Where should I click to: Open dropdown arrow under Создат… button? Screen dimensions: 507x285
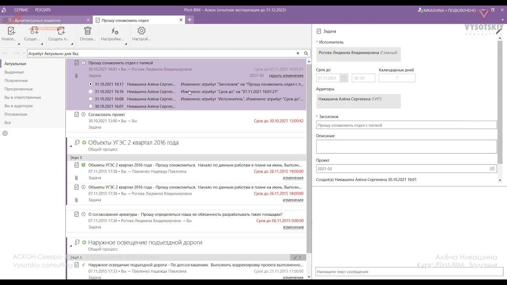tap(42, 44)
